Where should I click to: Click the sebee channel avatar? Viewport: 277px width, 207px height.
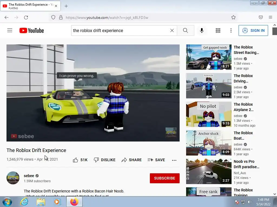click(13, 178)
